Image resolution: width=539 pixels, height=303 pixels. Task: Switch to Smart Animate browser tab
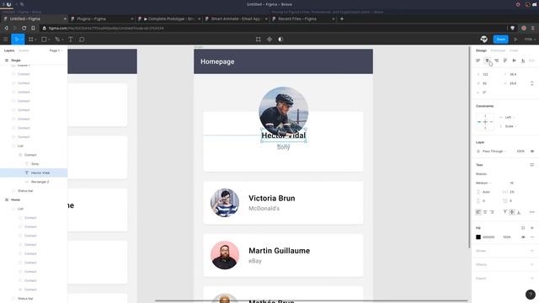tap(236, 19)
